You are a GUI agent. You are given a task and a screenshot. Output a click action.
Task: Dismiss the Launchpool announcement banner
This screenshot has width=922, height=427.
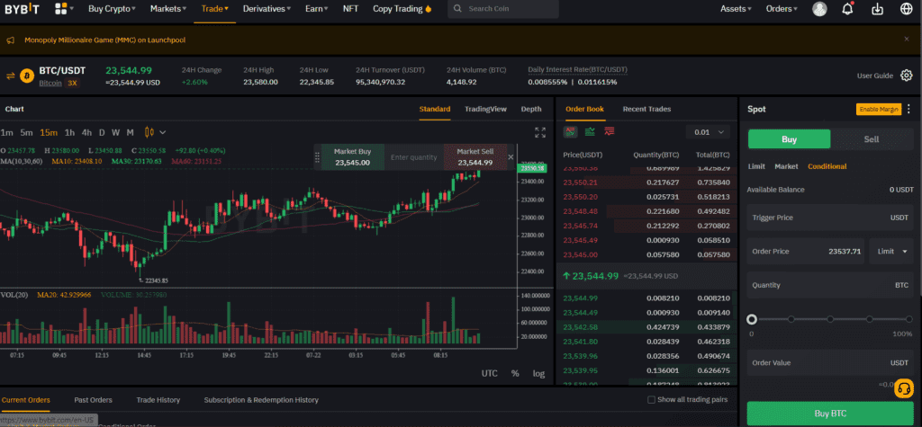coord(906,39)
